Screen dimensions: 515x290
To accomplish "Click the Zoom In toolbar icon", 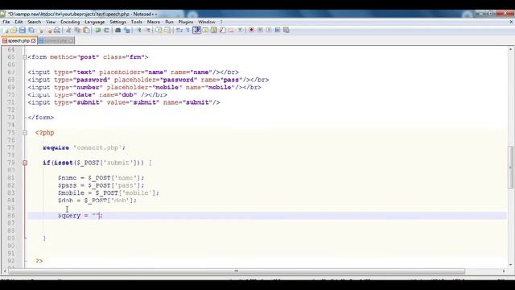I will [x=139, y=31].
